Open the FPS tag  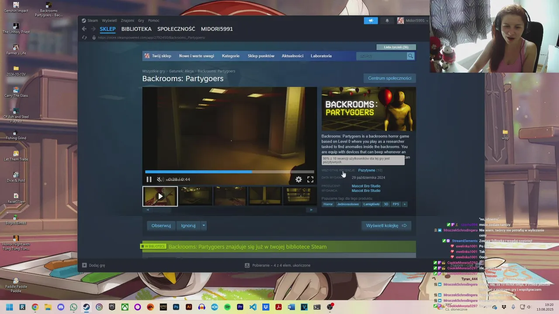pyautogui.click(x=396, y=204)
